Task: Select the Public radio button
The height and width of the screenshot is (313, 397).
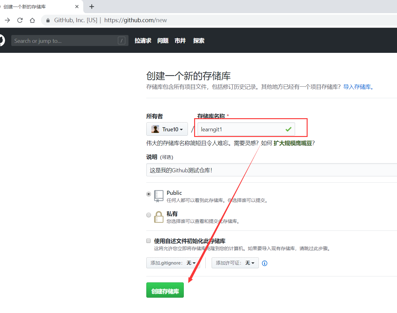Action: coord(149,194)
